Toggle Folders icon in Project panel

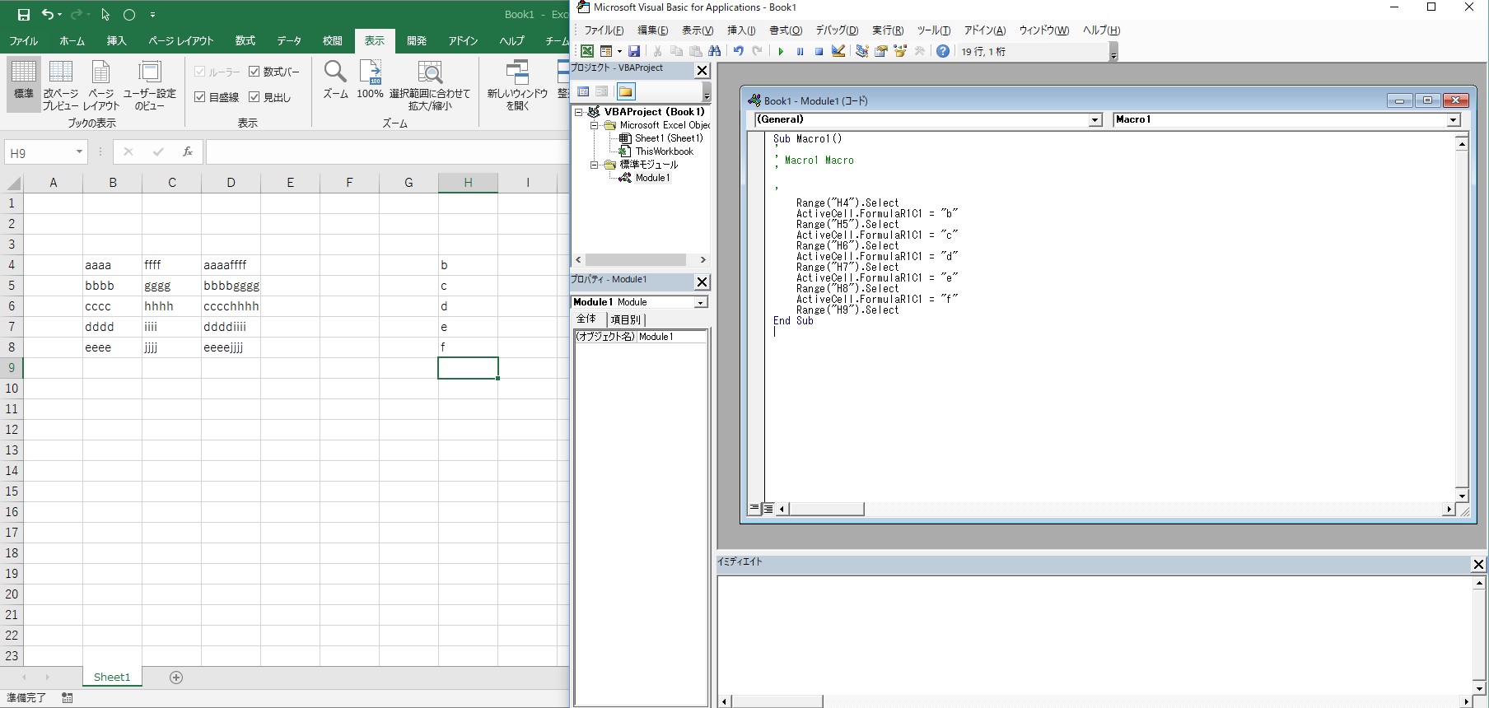(x=626, y=91)
